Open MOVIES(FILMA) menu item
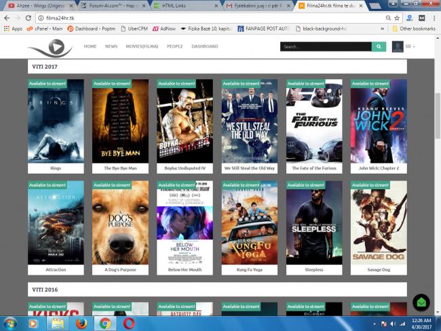The height and width of the screenshot is (331, 441). [x=142, y=46]
